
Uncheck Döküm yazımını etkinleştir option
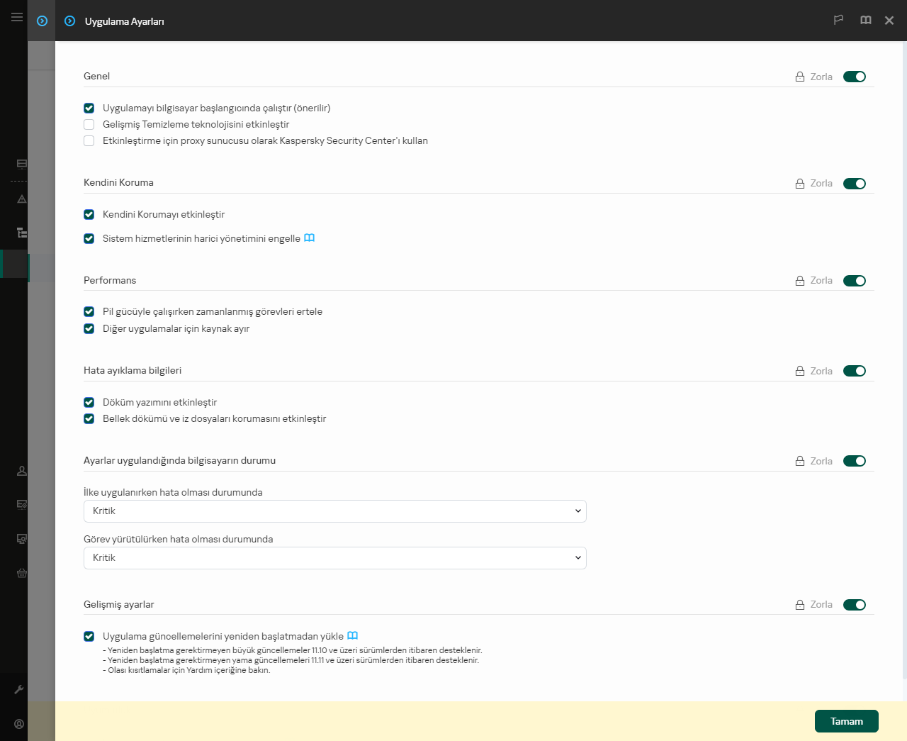coord(89,403)
